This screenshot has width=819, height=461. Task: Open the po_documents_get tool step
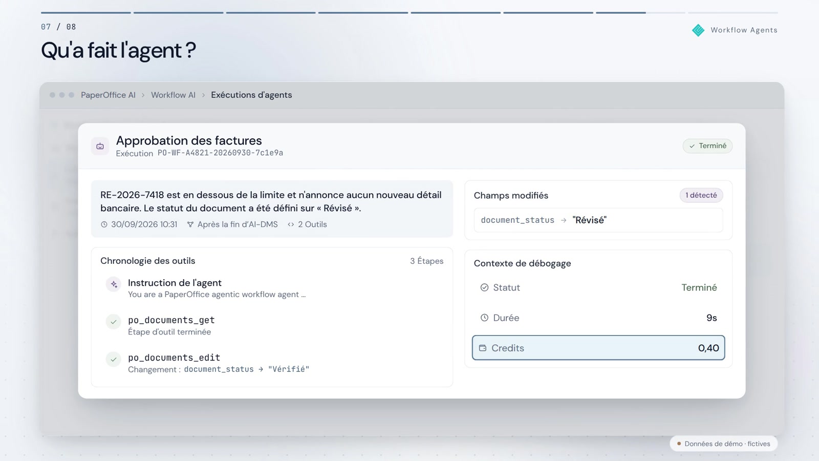[x=272, y=325]
